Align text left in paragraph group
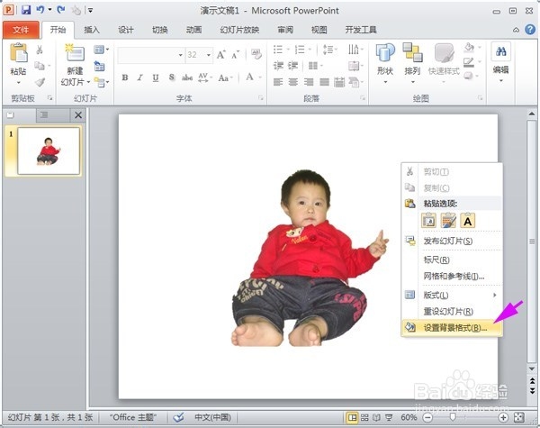 pyautogui.click(x=278, y=82)
